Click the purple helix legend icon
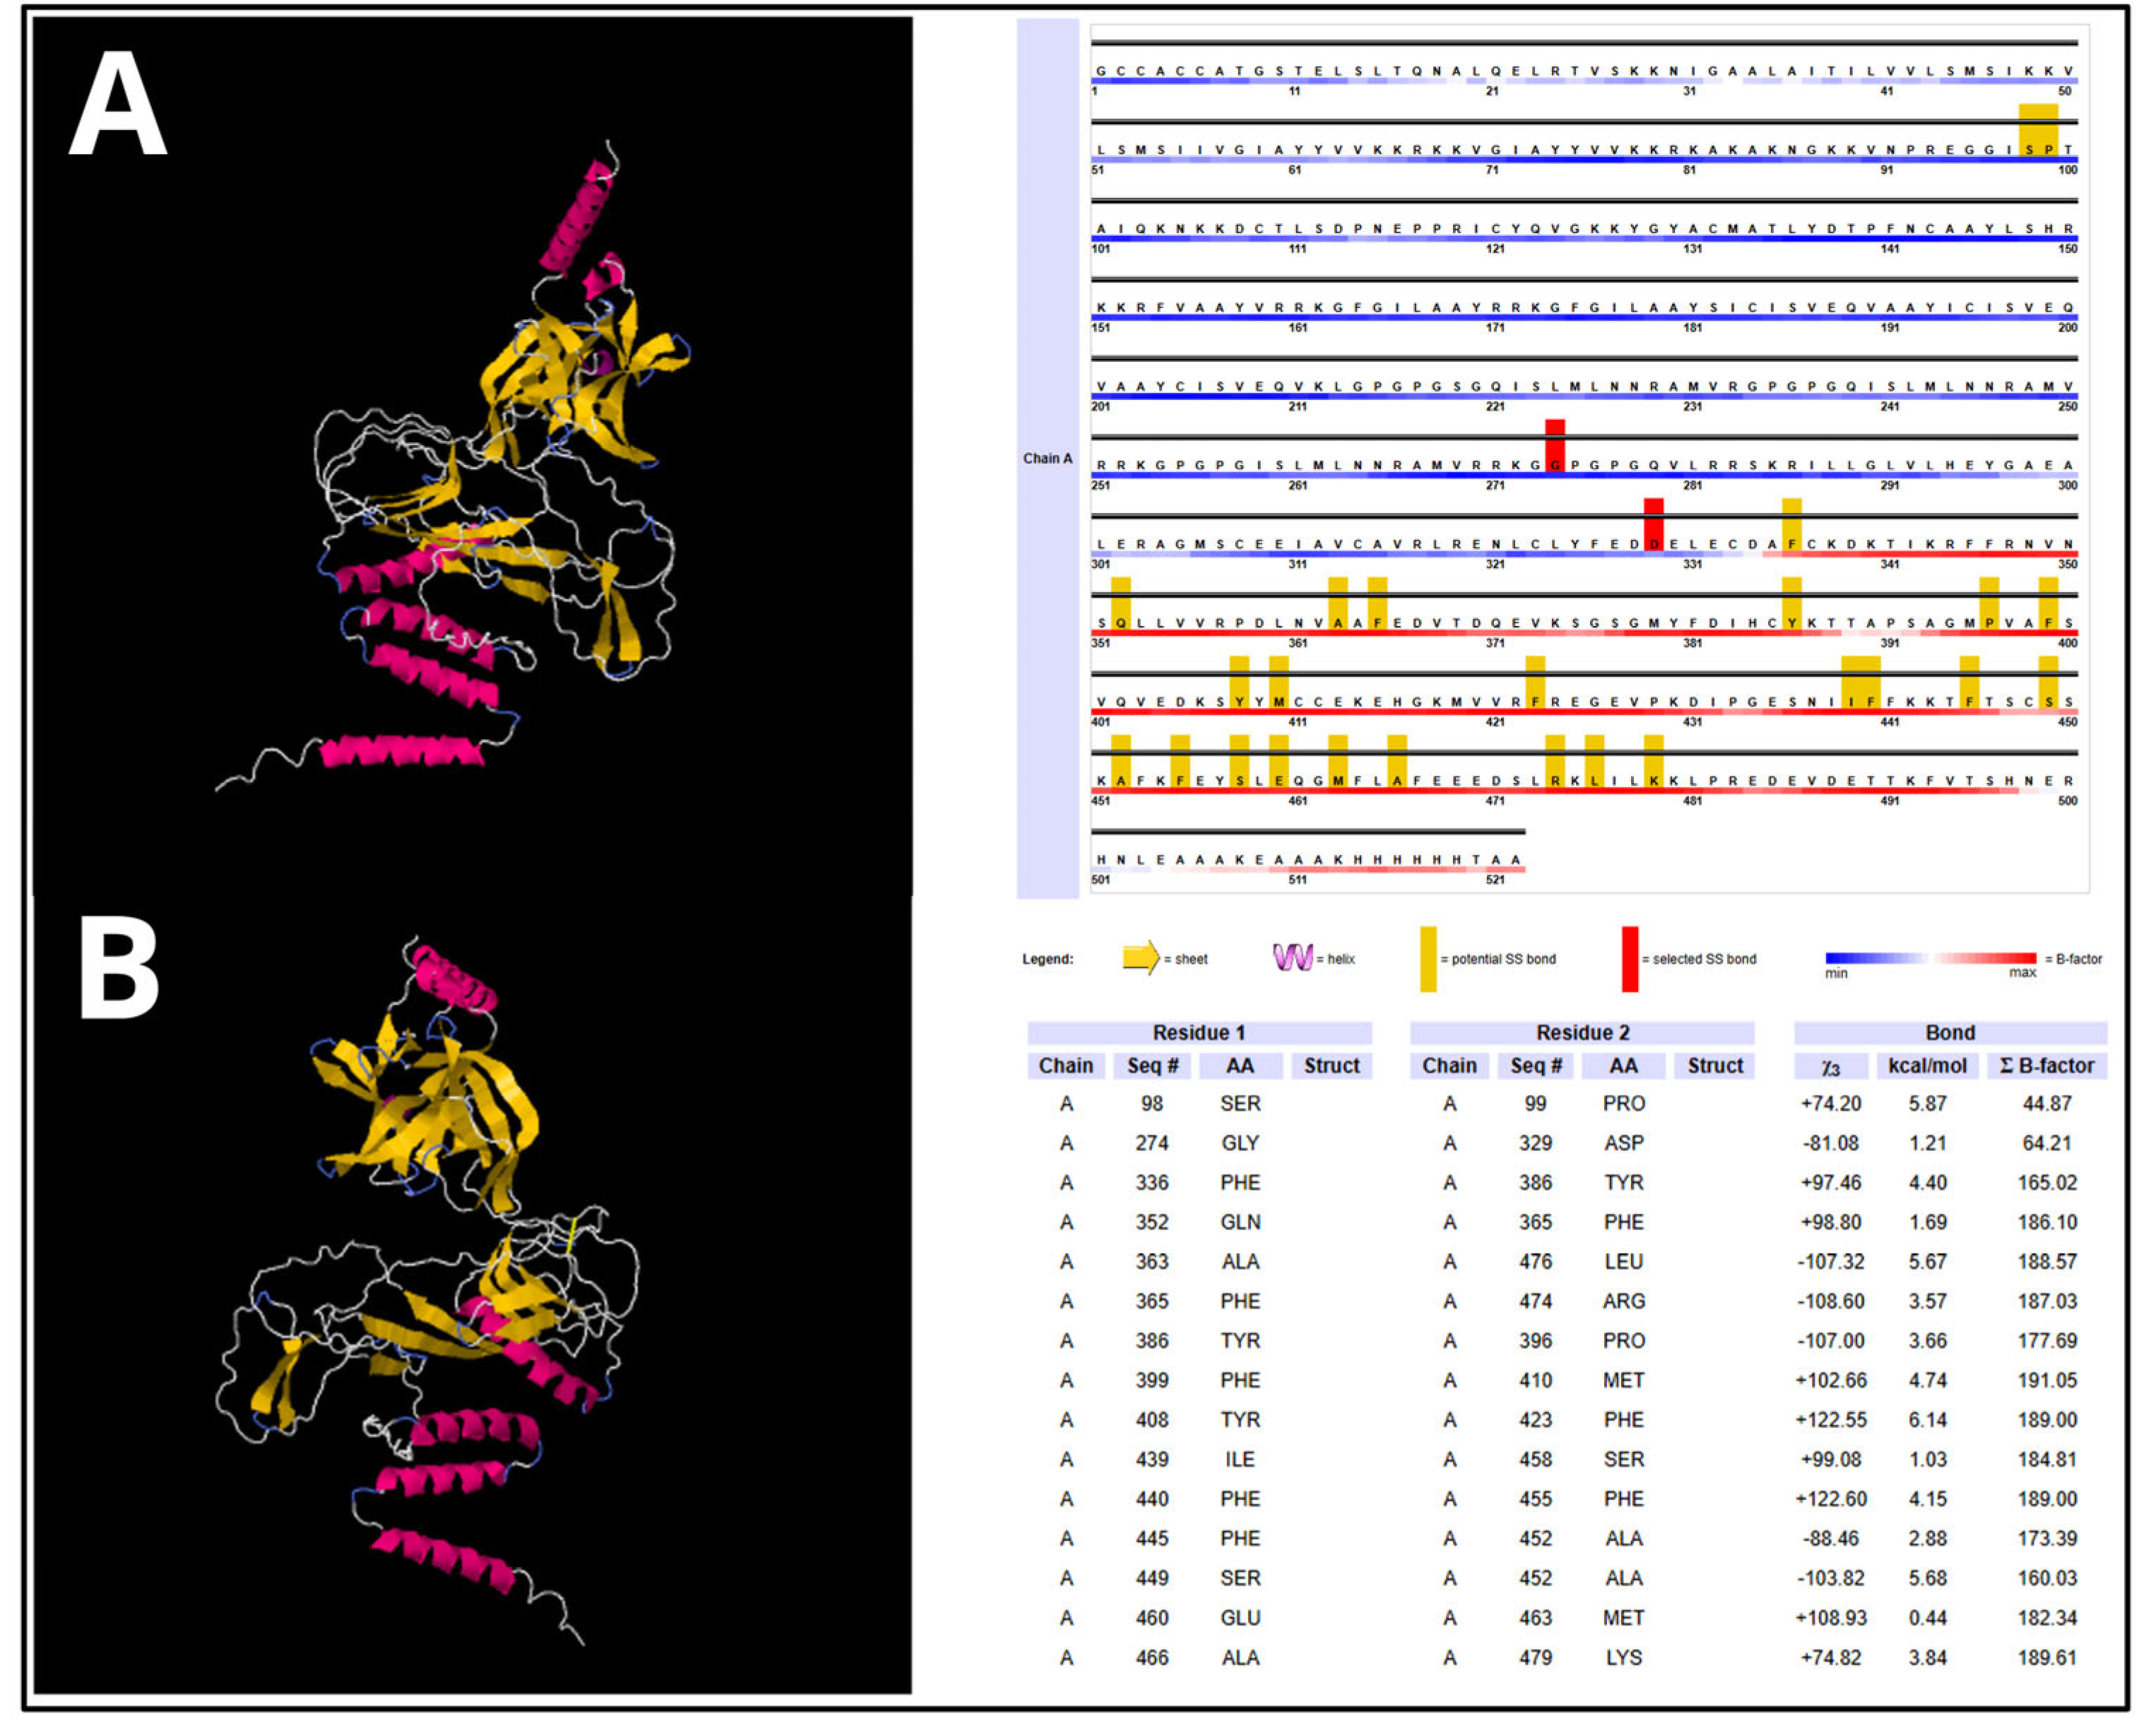The image size is (2142, 1736). click(1292, 958)
